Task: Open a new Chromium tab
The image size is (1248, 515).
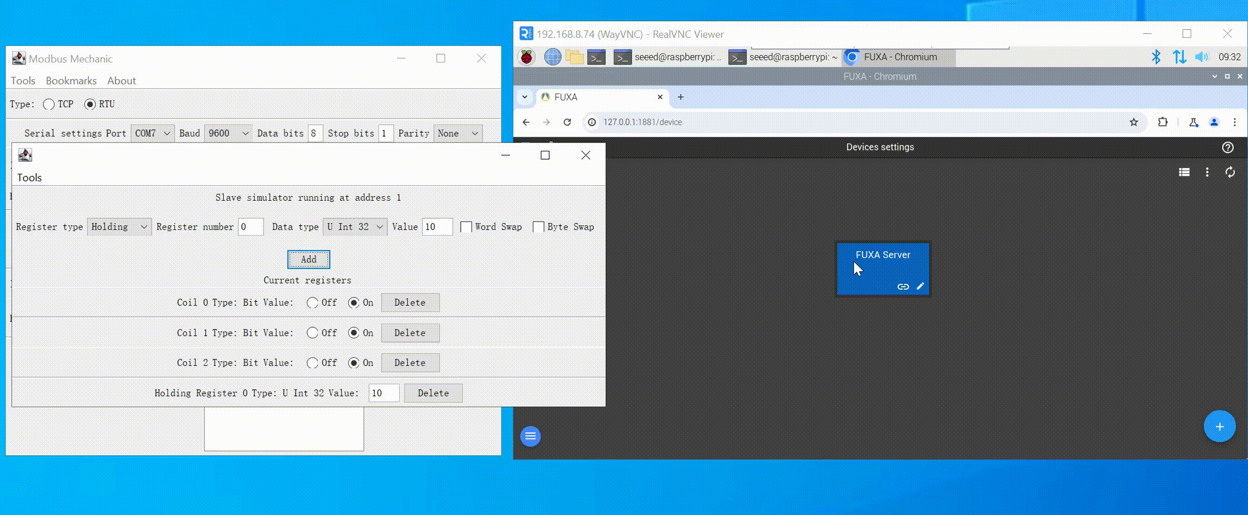Action: [681, 97]
